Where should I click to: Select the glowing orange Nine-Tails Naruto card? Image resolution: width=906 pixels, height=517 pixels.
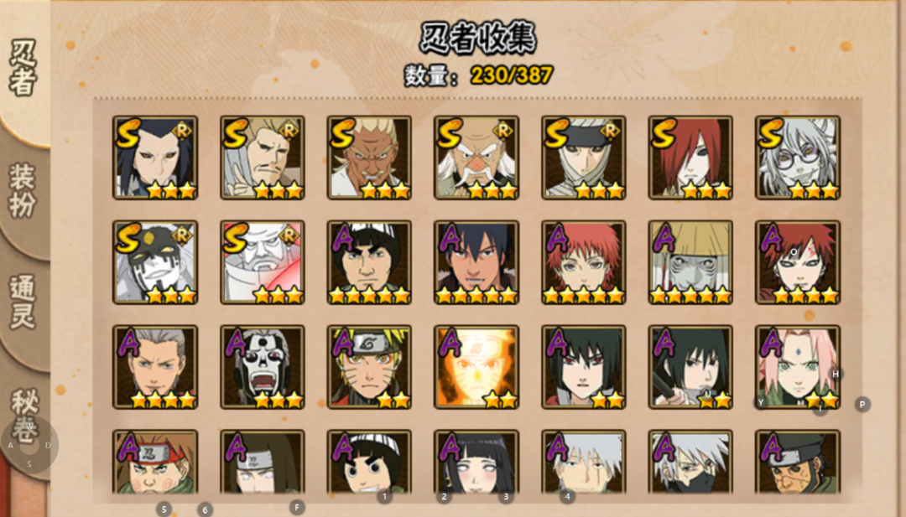click(476, 367)
